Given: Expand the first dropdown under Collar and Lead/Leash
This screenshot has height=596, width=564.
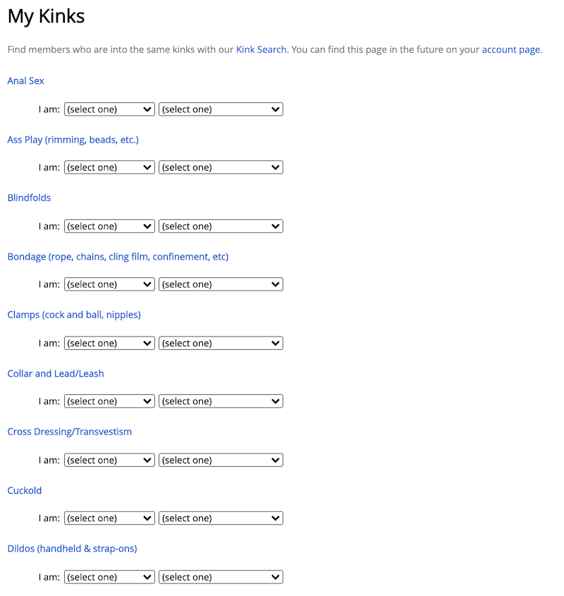Looking at the screenshot, I should pyautogui.click(x=109, y=401).
